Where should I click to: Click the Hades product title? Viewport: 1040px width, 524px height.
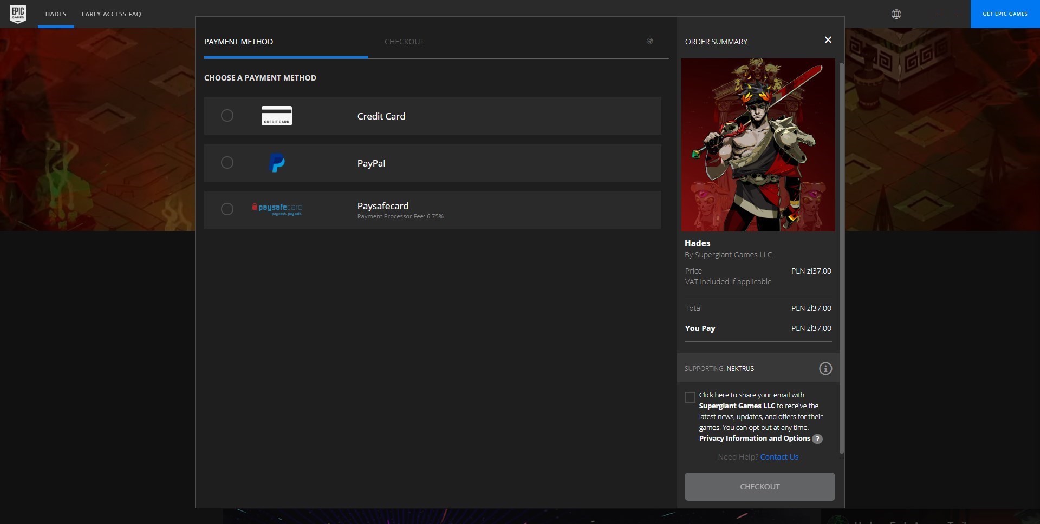coord(698,243)
